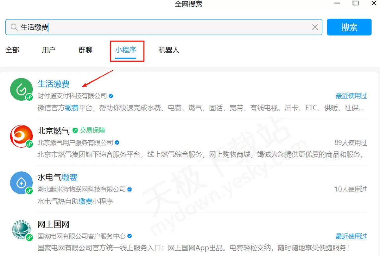This screenshot has width=380, height=256.
Task: Switch to the 群聊 tab
Action: pyautogui.click(x=85, y=50)
